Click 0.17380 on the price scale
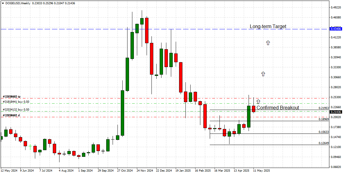Image resolution: width=343 pixels, height=174 pixels. point(336,127)
